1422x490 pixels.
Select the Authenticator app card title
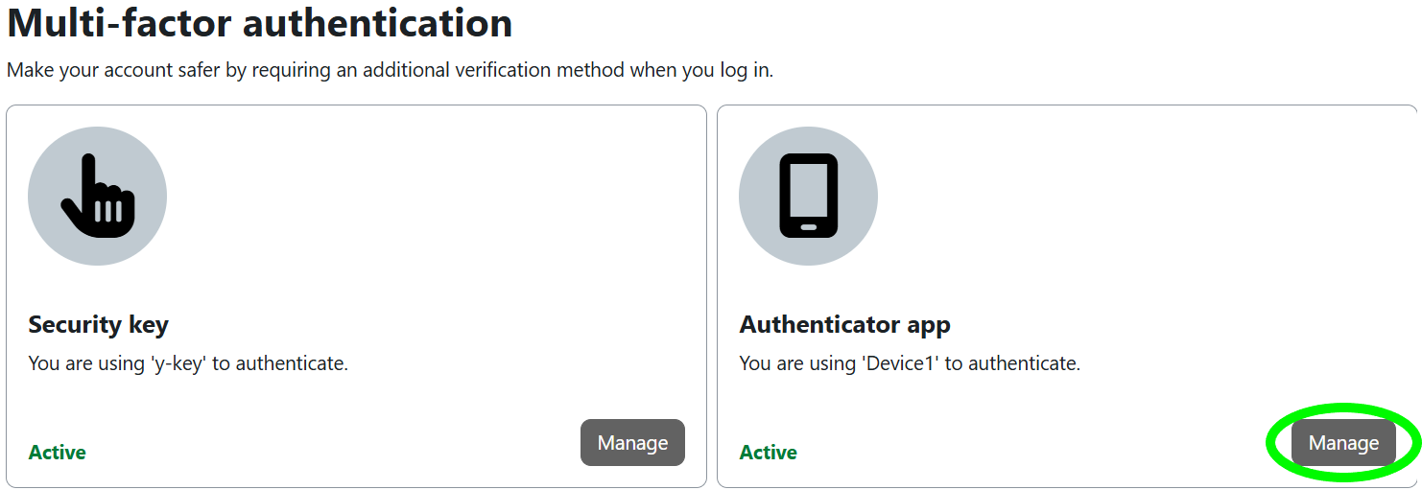pos(844,325)
